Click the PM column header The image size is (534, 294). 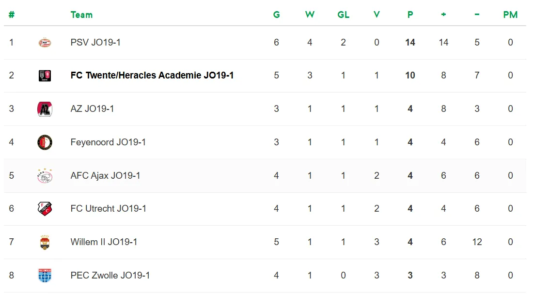pos(510,15)
